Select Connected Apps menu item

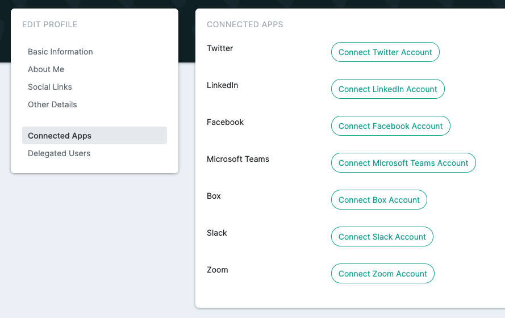point(94,136)
